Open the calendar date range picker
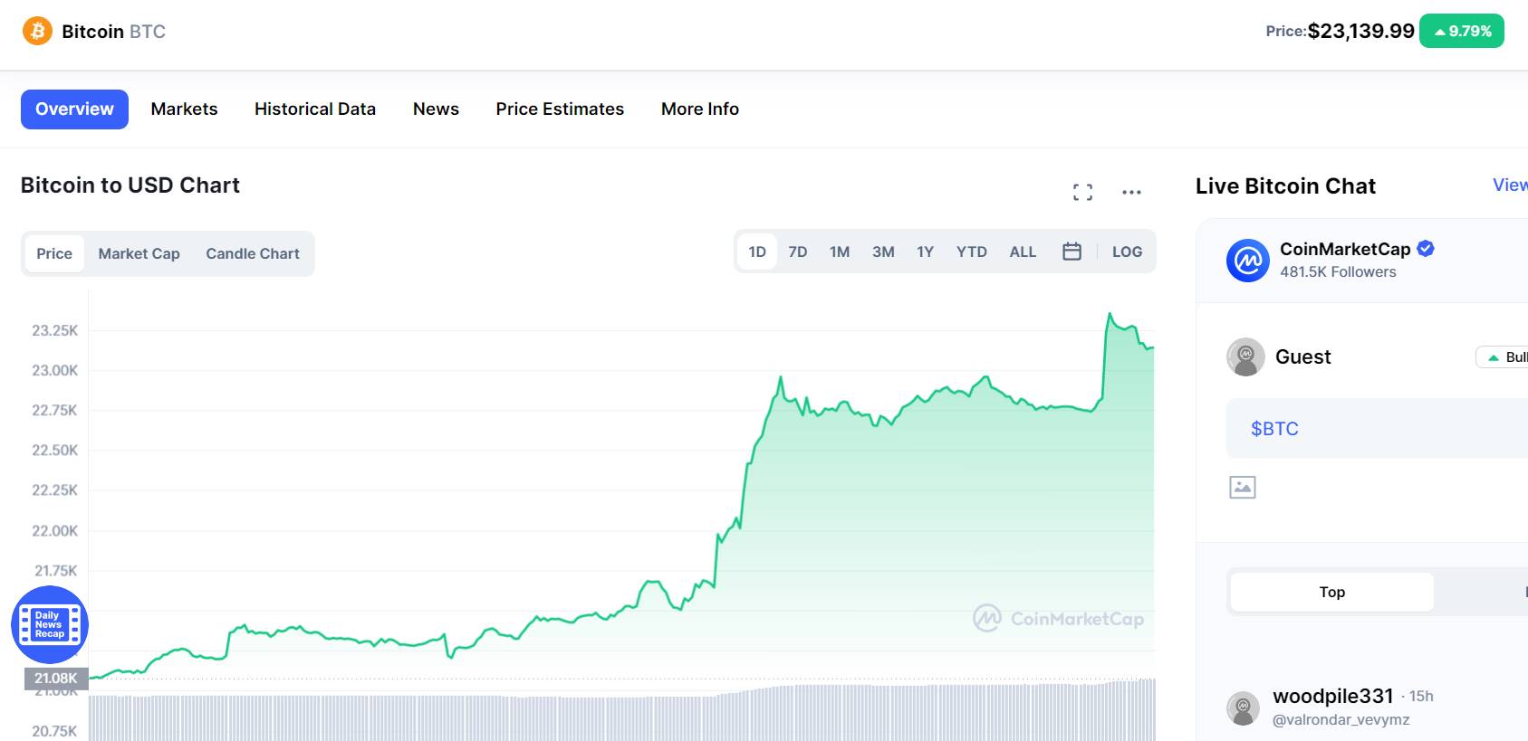Screen dimensions: 1528x741 tap(1072, 252)
